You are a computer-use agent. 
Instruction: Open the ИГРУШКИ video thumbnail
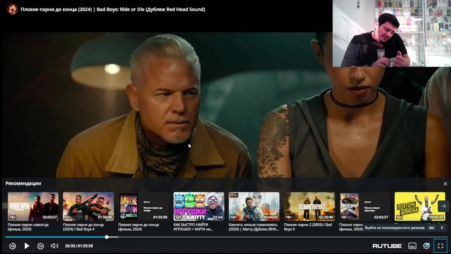(x=199, y=206)
